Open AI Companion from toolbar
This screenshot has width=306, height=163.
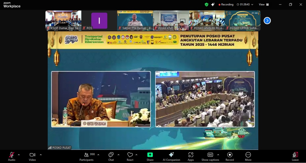[x=171, y=157]
